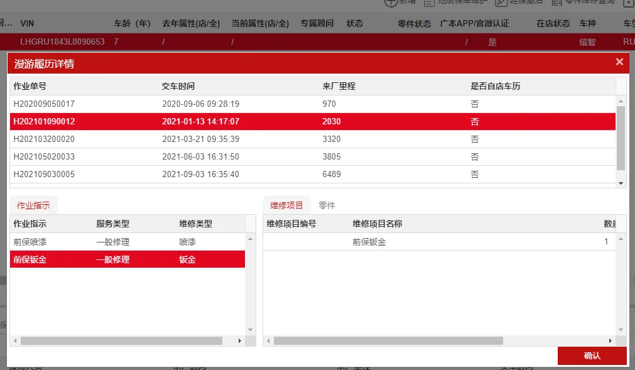Select work order H202009050017 row

(x=313, y=104)
